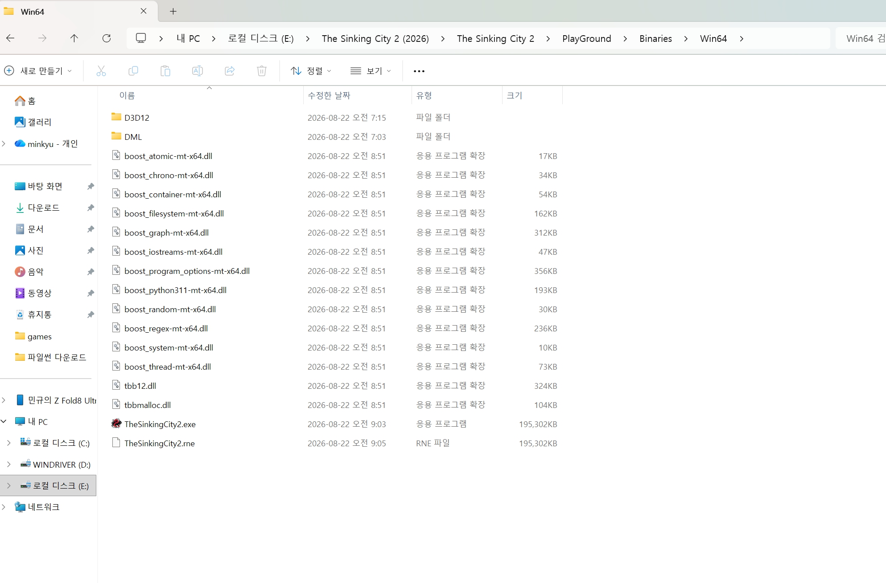Image resolution: width=886 pixels, height=583 pixels.
Task: Expand the 네트워크 tree node
Action: 4,507
